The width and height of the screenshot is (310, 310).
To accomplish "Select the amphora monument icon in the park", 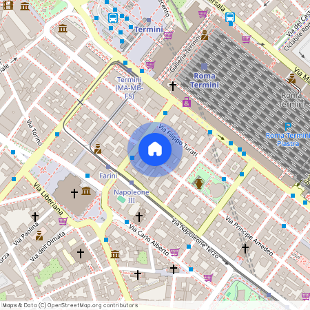I will (x=198, y=183).
